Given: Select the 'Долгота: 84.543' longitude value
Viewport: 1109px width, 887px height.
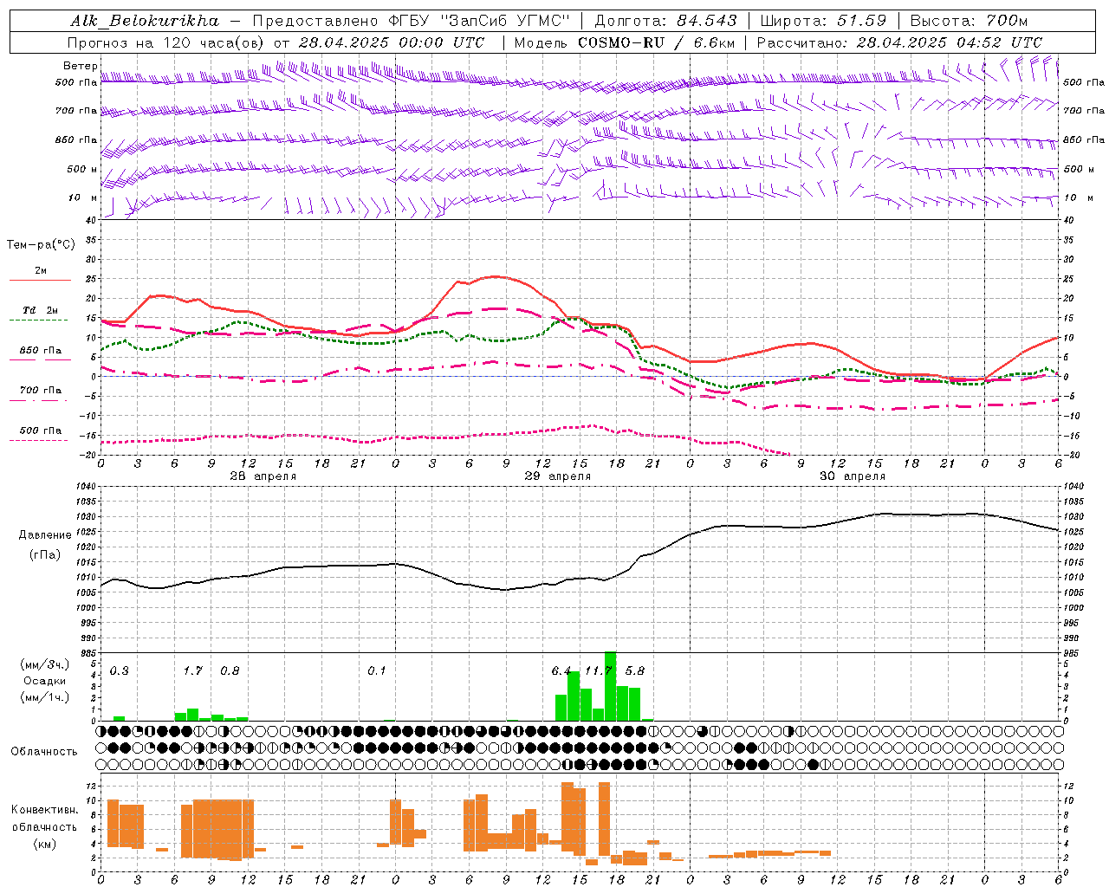Looking at the screenshot, I should coord(665,21).
